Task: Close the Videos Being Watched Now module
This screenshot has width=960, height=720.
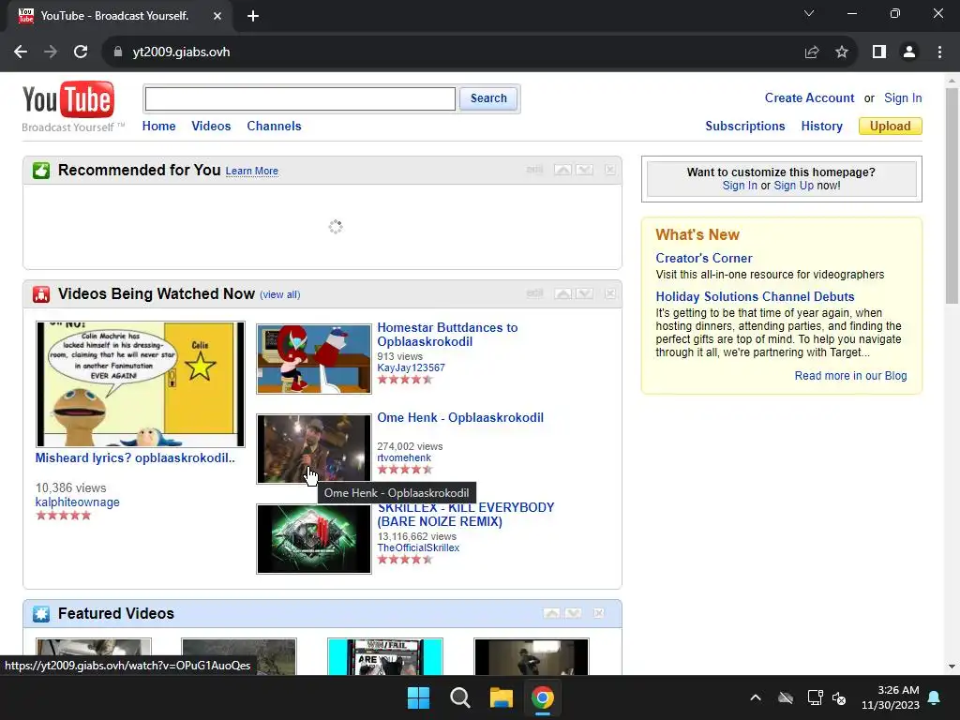Action: pyautogui.click(x=609, y=293)
